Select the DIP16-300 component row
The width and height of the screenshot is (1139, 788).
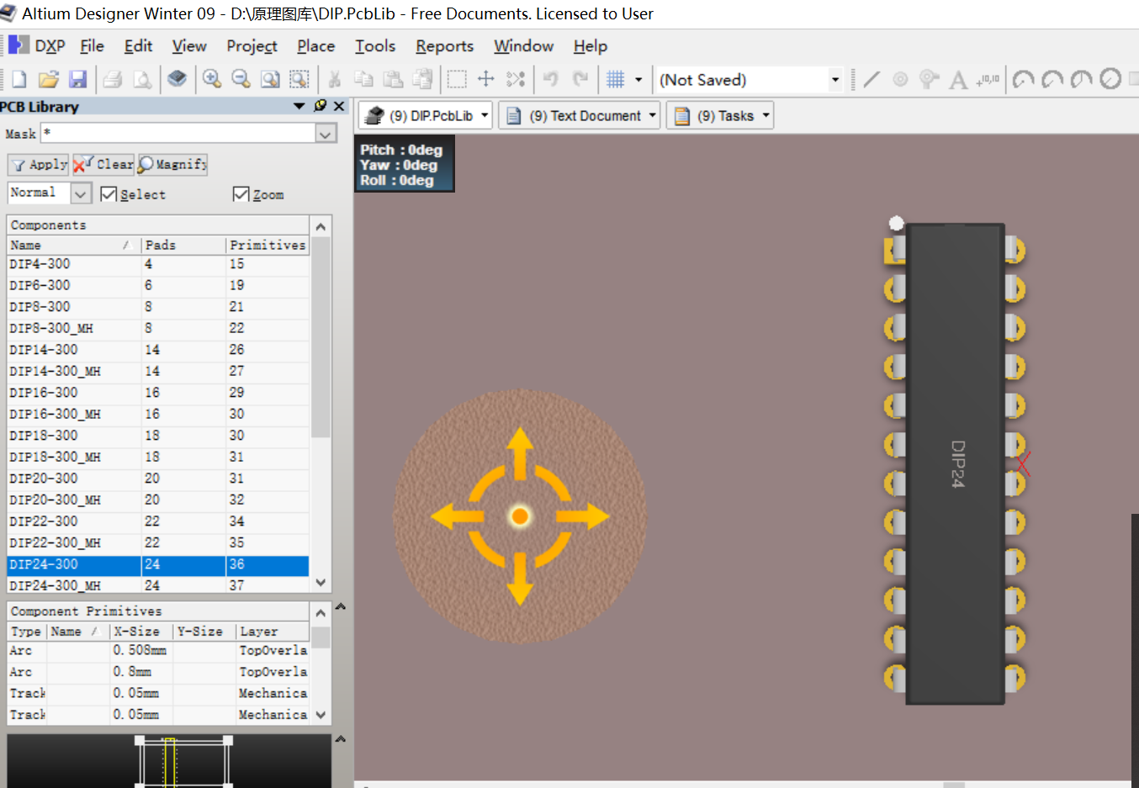tap(158, 393)
